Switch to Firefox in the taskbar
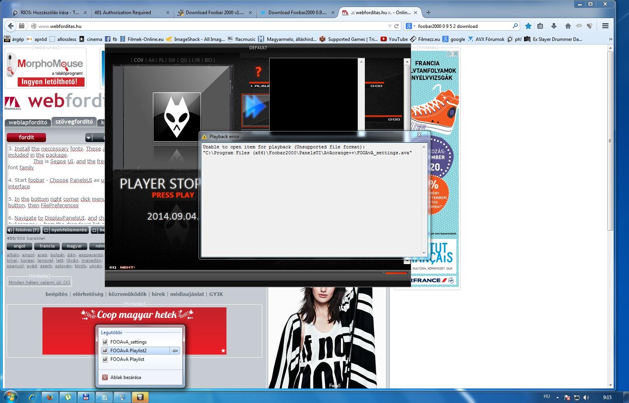 [50, 397]
